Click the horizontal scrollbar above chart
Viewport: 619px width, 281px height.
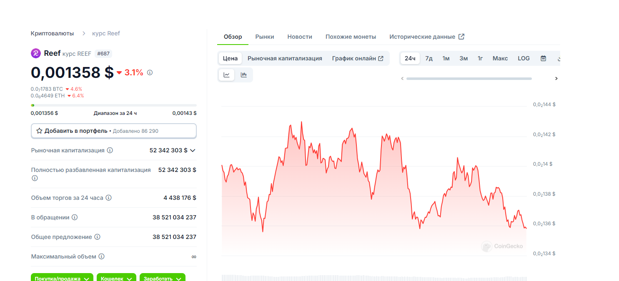(469, 78)
